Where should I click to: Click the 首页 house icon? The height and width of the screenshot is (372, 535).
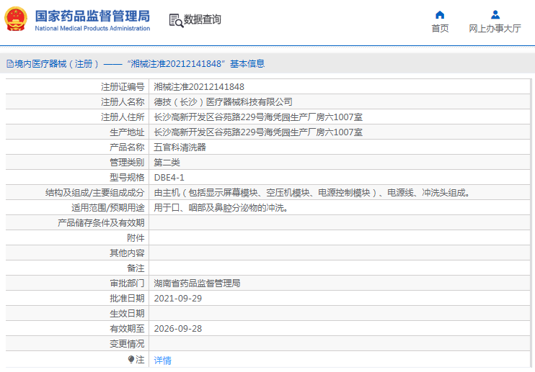point(440,14)
